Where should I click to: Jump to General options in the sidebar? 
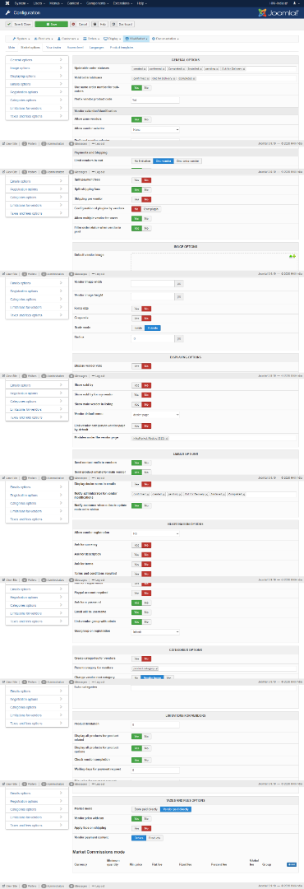point(36,59)
